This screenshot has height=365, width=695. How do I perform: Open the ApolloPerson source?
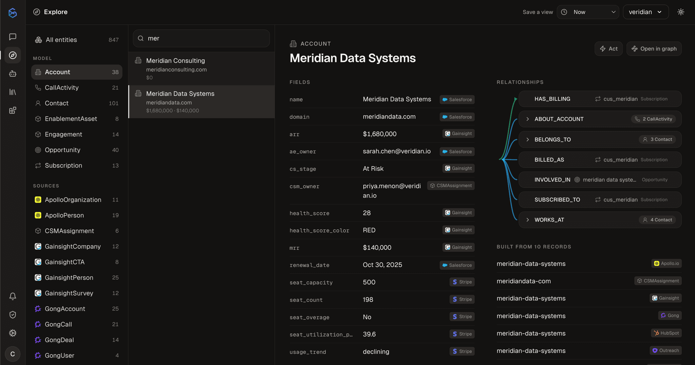click(77, 215)
